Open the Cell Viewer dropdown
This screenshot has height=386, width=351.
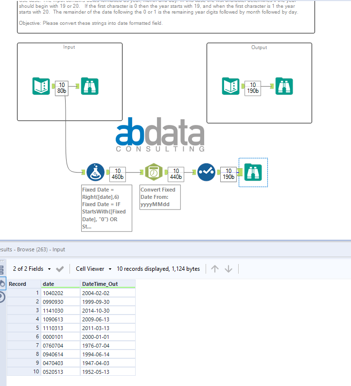coord(93,269)
